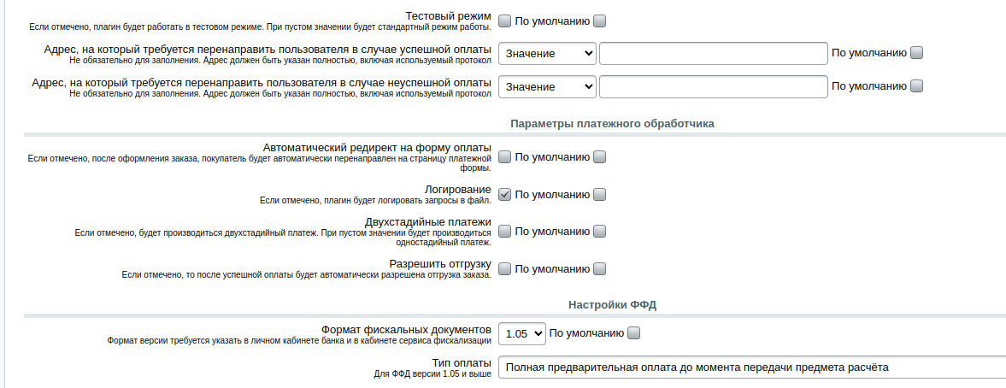
Task: Open Значение dropdown for unsuccessful payment address
Action: click(x=547, y=86)
